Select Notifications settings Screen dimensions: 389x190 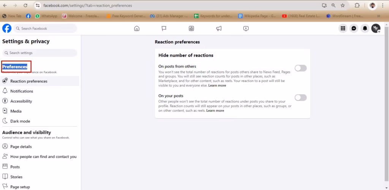(40, 91)
